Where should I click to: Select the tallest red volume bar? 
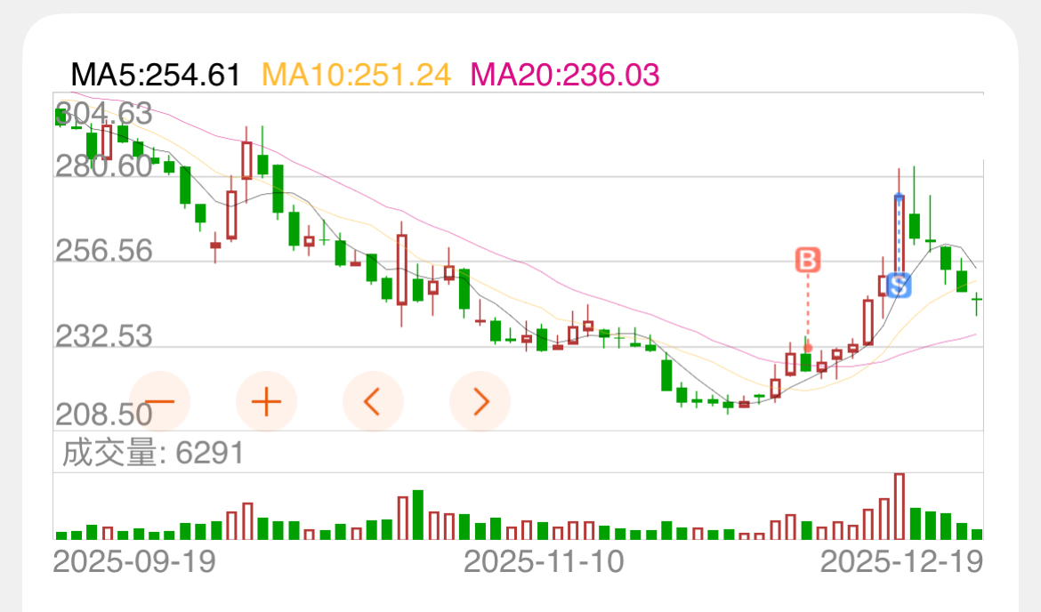[900, 506]
